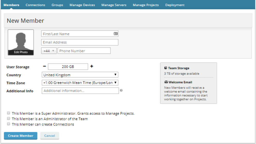
Task: Click the Cancel button
Action: coord(50,136)
